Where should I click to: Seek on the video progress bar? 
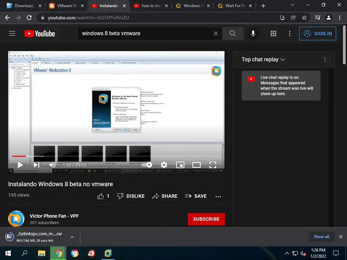(x=117, y=156)
